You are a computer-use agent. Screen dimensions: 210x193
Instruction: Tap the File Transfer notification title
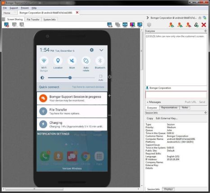point(58,110)
